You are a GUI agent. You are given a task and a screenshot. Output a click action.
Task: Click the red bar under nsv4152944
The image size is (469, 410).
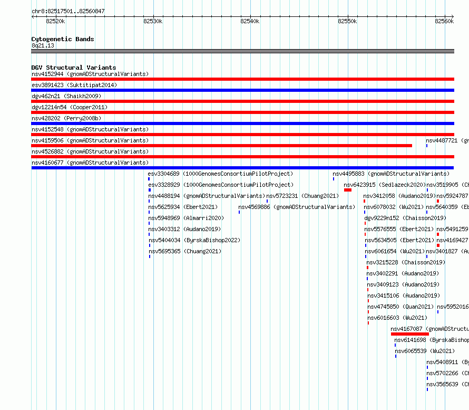coord(242,79)
